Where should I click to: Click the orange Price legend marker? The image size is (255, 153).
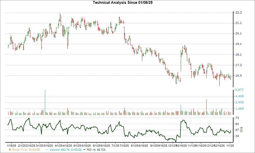tap(10, 150)
